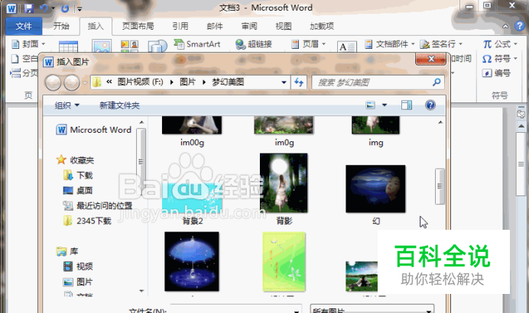Click the 编号 number button

pos(496,73)
